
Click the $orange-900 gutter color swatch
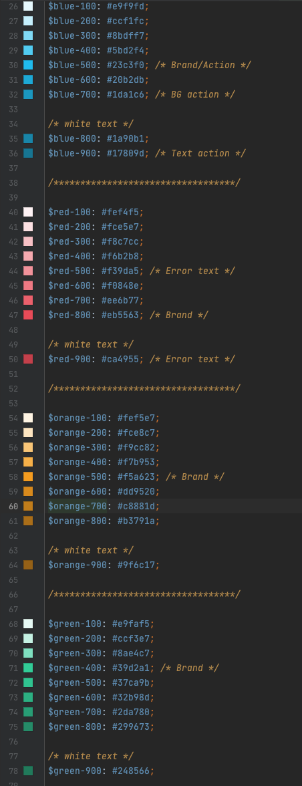click(28, 565)
